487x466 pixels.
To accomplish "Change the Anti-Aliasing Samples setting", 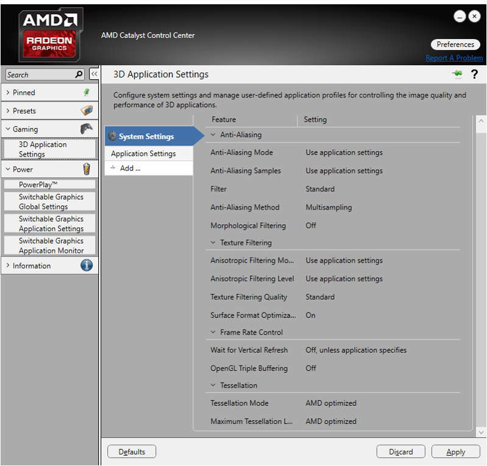I will [344, 171].
